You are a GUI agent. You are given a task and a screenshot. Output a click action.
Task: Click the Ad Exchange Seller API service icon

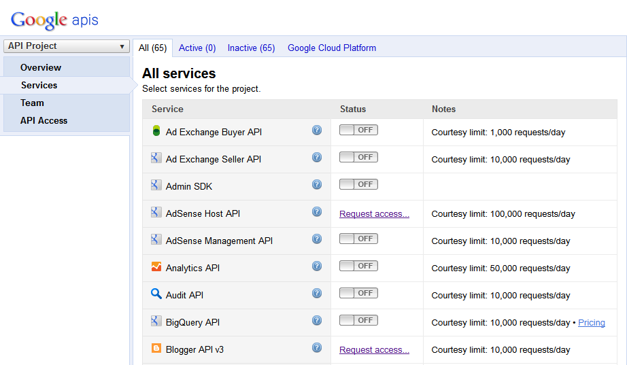156,158
